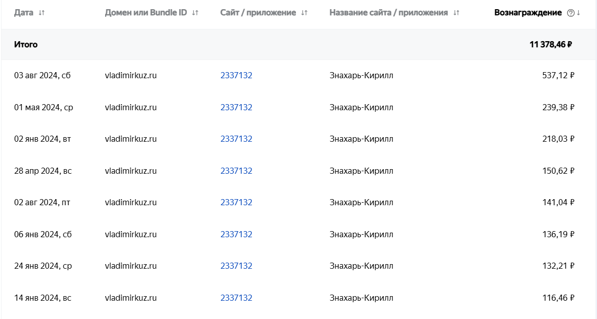The image size is (597, 319).
Task: Click the 537,12 ₽ reward value
Action: (x=558, y=76)
